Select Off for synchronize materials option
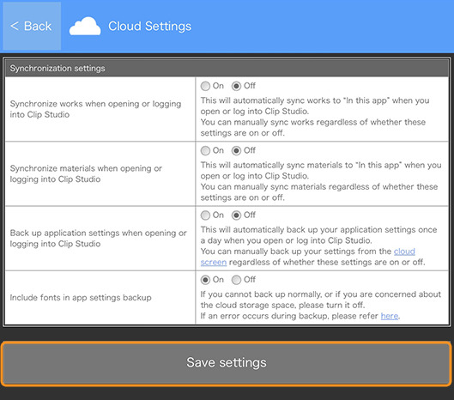Image resolution: width=454 pixels, height=400 pixels. (x=236, y=150)
